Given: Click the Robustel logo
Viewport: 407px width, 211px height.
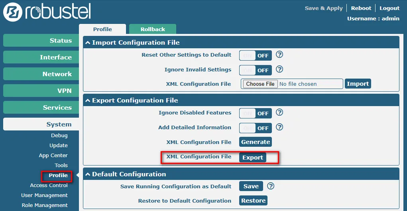Looking at the screenshot, I should [47, 12].
